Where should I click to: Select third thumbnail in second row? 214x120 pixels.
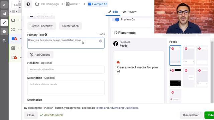(x=202, y=77)
